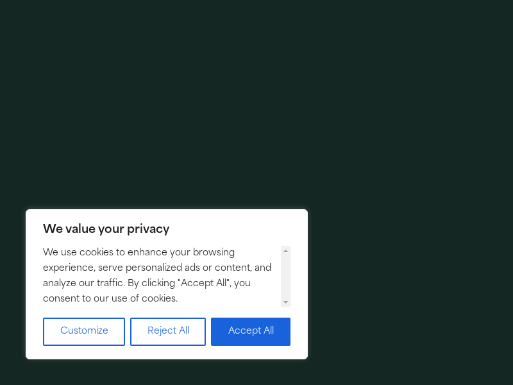
Task: Click the scrollbar up arrow in cookie notice
Action: tap(286, 251)
